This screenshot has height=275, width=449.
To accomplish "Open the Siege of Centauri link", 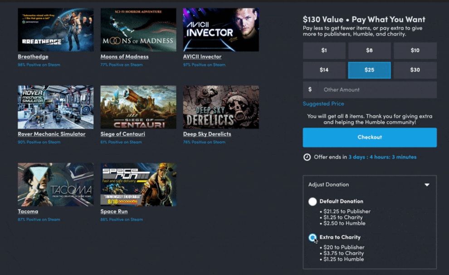I will [x=123, y=134].
